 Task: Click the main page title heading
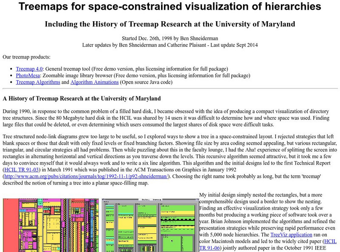170,7
